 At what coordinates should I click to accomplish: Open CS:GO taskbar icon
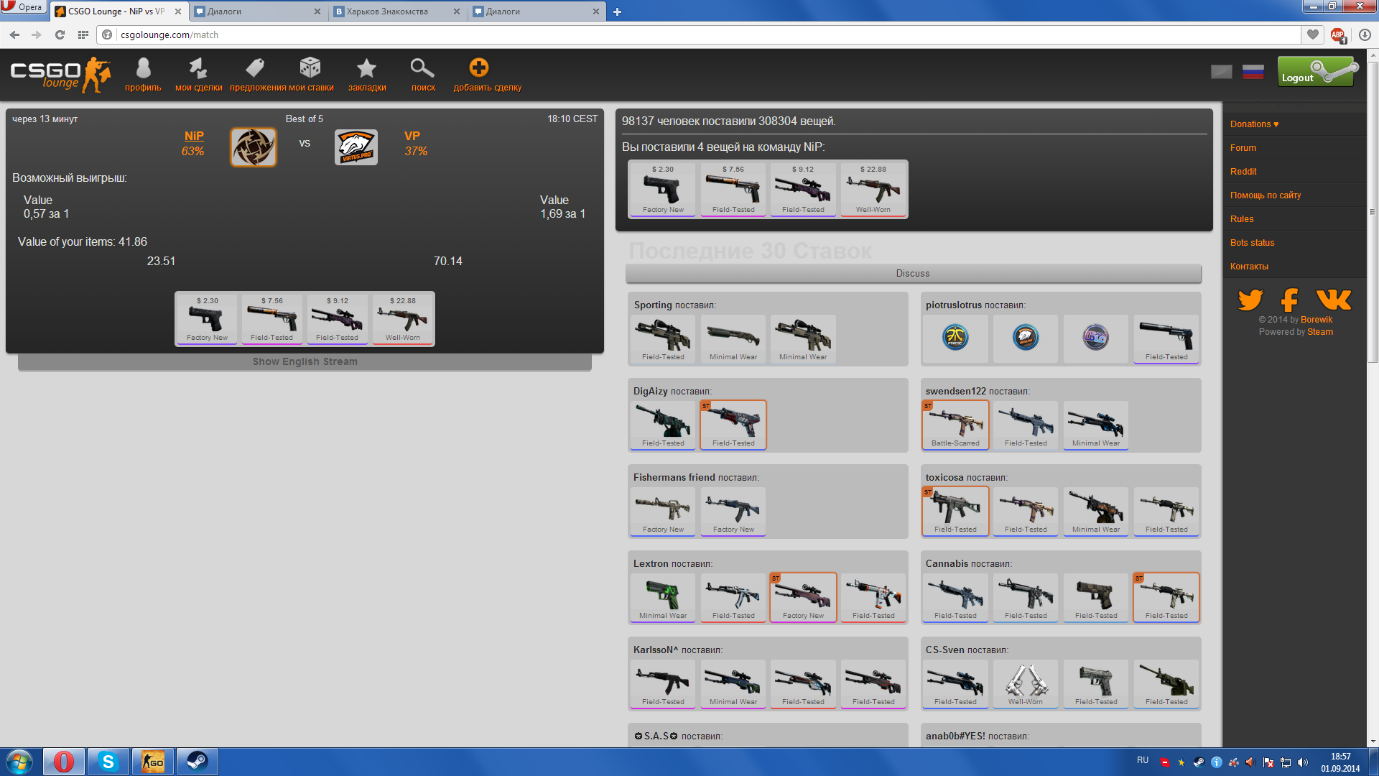point(152,762)
